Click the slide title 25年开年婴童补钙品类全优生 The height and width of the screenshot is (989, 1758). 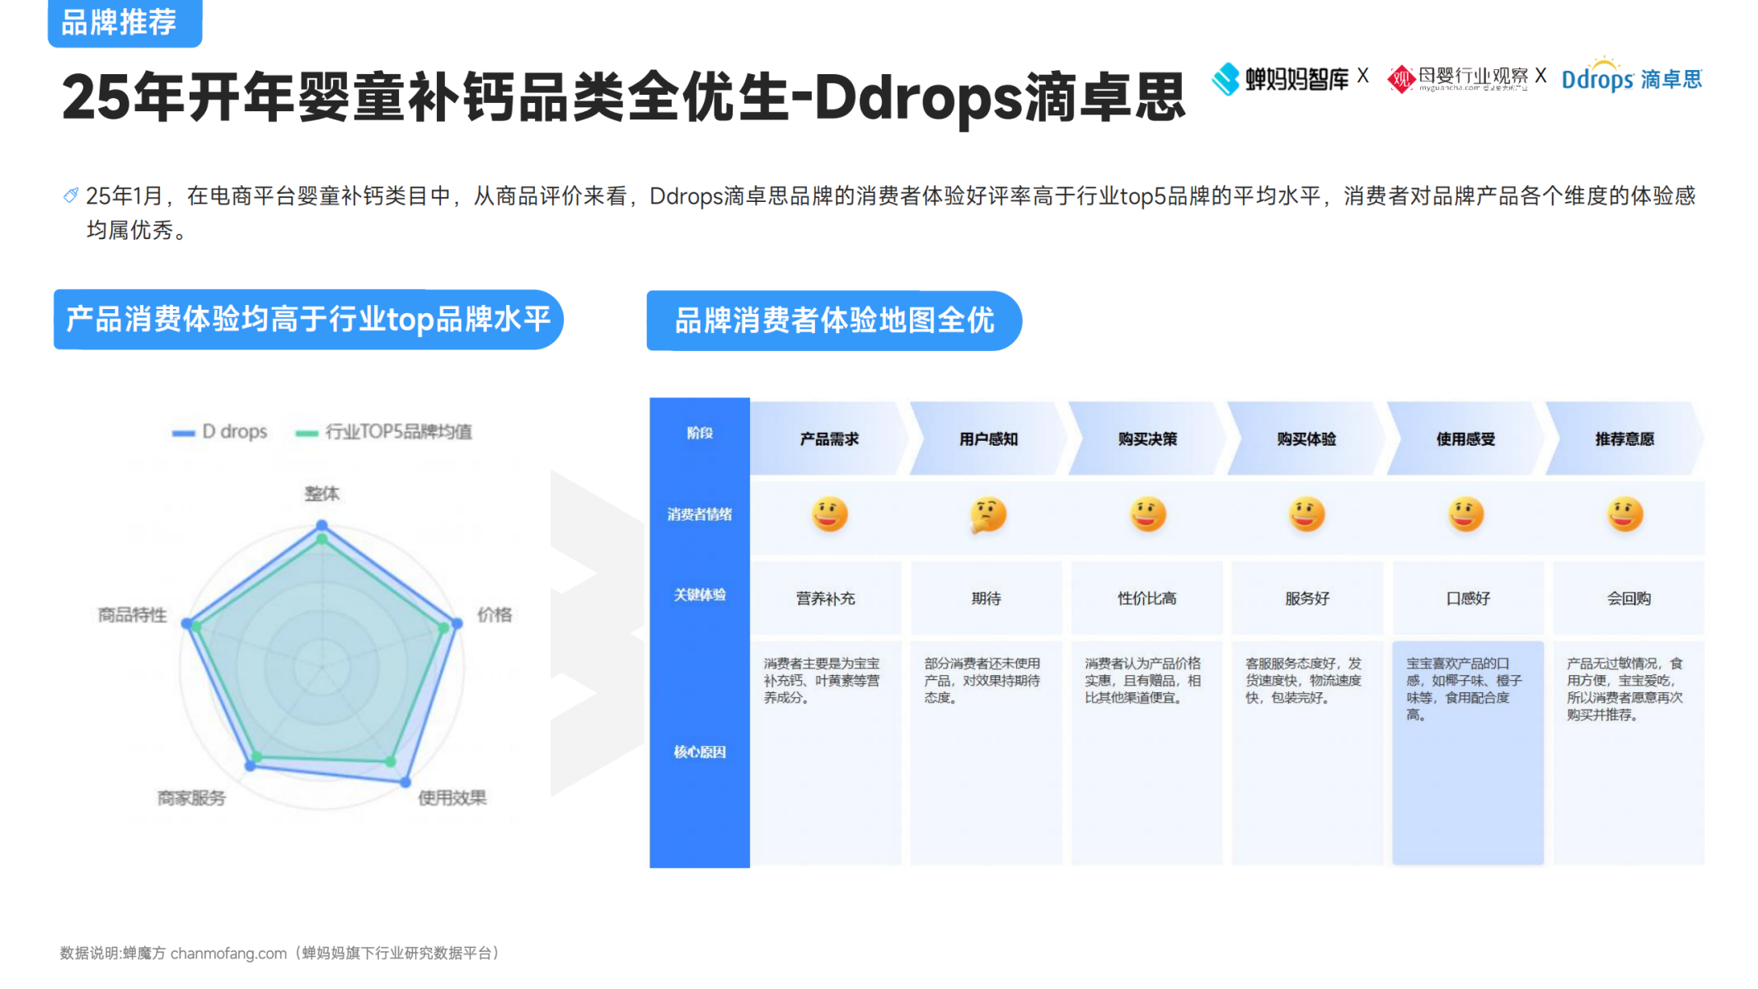pos(624,97)
